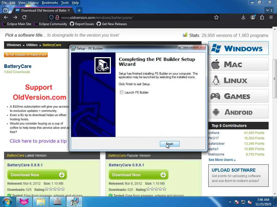Open contributor safarisilver profile
277x207 pixels.
coord(216,143)
